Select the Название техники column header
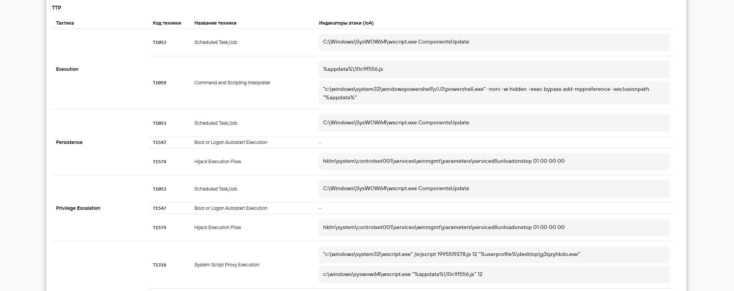734x291 pixels. point(215,23)
